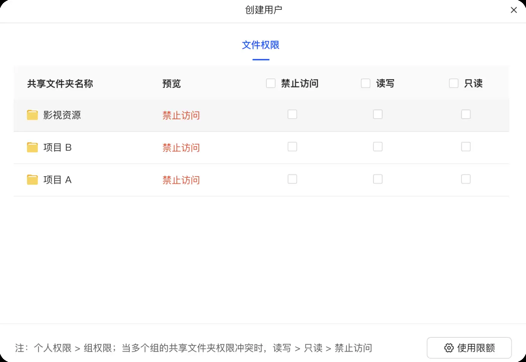Enable 只读 for the 影视资源 folder
This screenshot has width=526, height=362.
click(466, 114)
